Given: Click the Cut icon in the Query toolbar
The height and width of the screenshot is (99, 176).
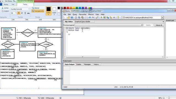Looking at the screenshot, I should pyautogui.click(x=76, y=18).
